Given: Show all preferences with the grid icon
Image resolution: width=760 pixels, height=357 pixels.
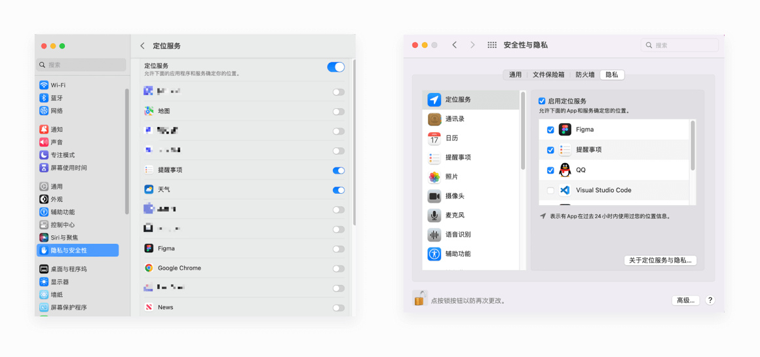Looking at the screenshot, I should pos(492,45).
